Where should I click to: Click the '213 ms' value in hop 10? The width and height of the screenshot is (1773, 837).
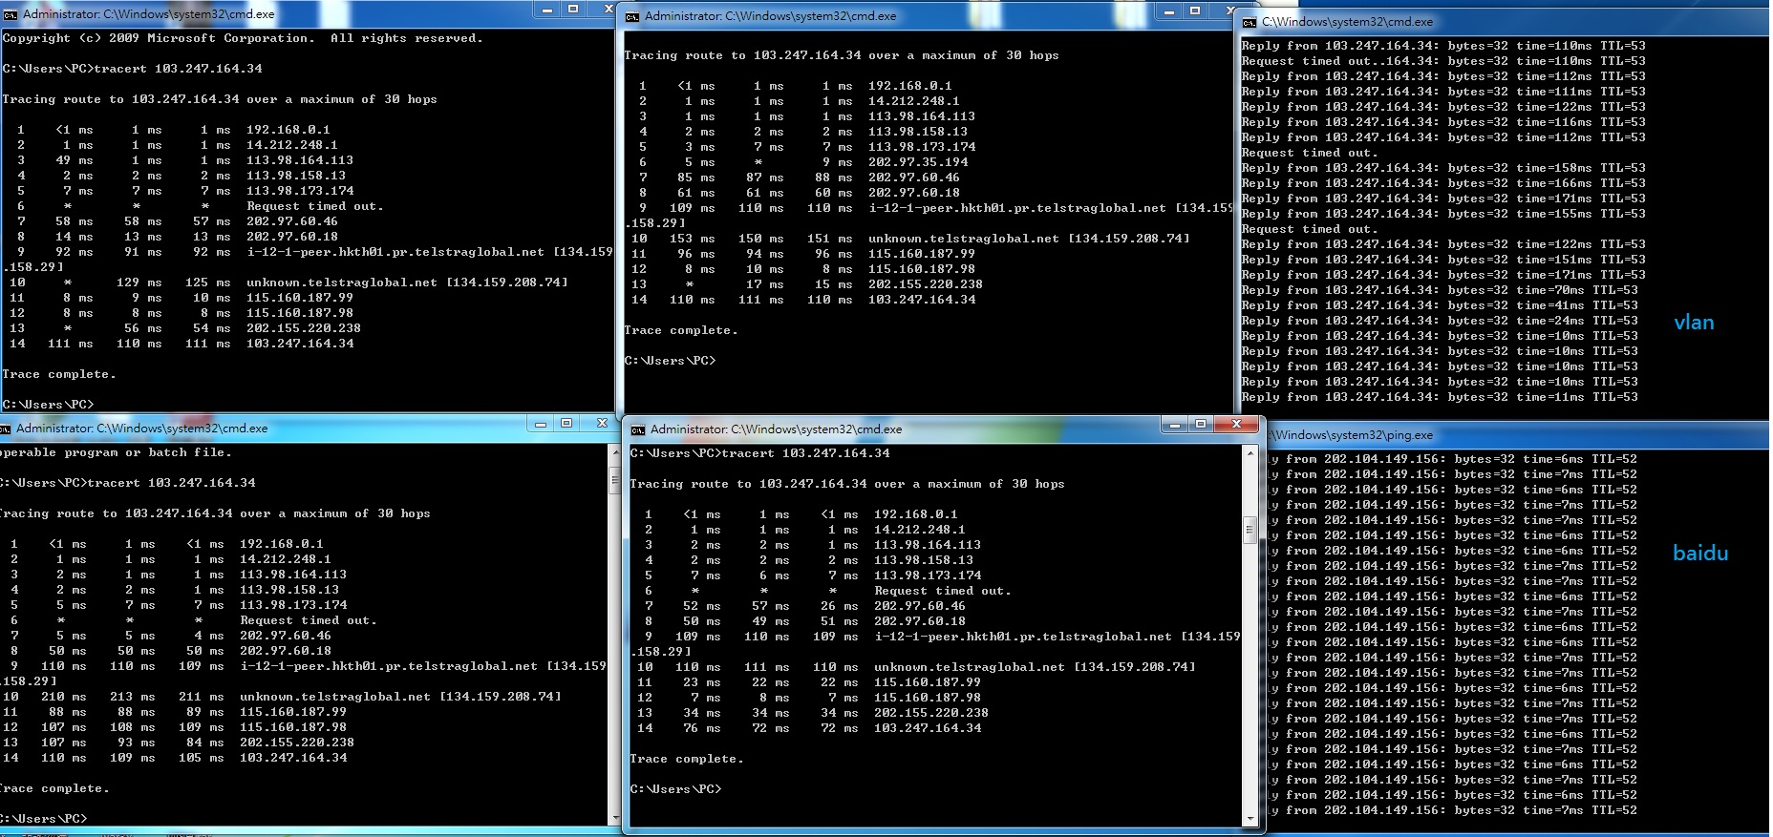pyautogui.click(x=133, y=697)
